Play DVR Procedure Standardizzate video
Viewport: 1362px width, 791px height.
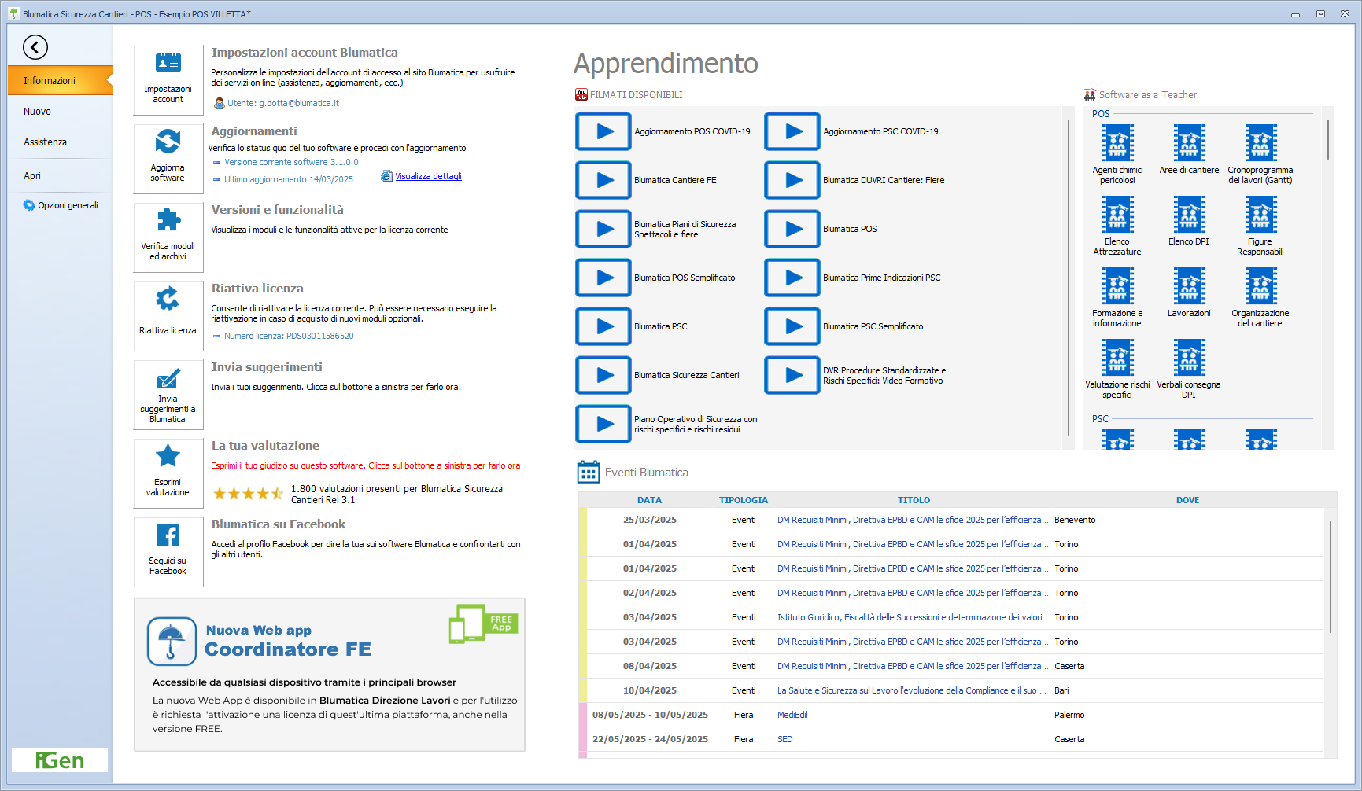click(792, 375)
